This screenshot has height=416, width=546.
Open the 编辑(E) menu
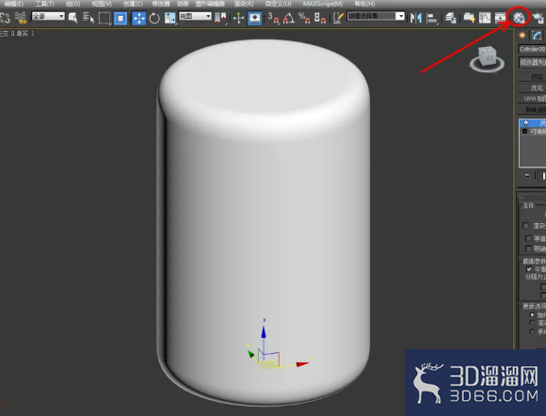(14, 4)
